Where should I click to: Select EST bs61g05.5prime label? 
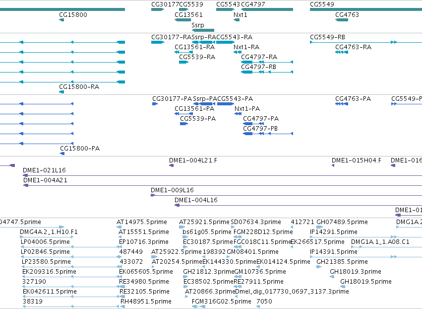tap(207, 232)
